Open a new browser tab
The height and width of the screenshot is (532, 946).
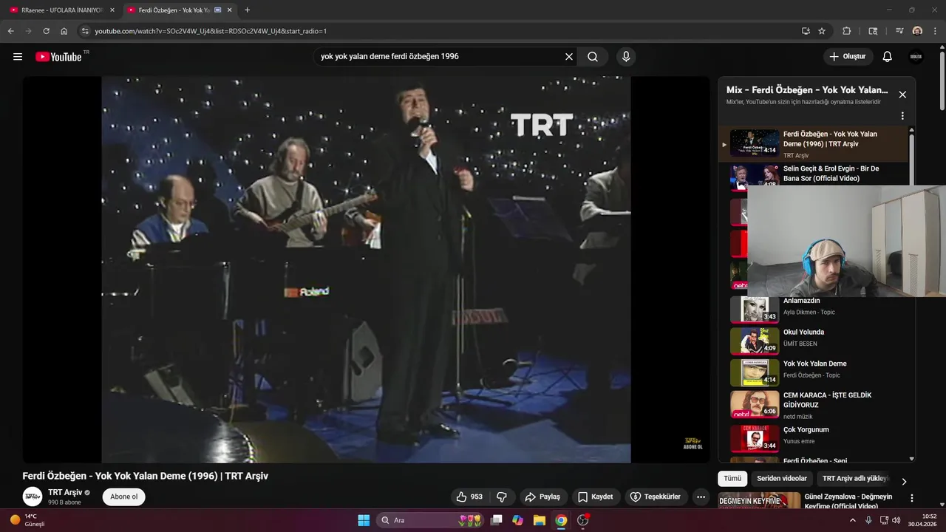click(247, 10)
